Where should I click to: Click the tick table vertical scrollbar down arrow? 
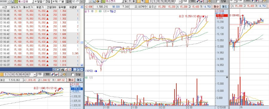[82, 65]
